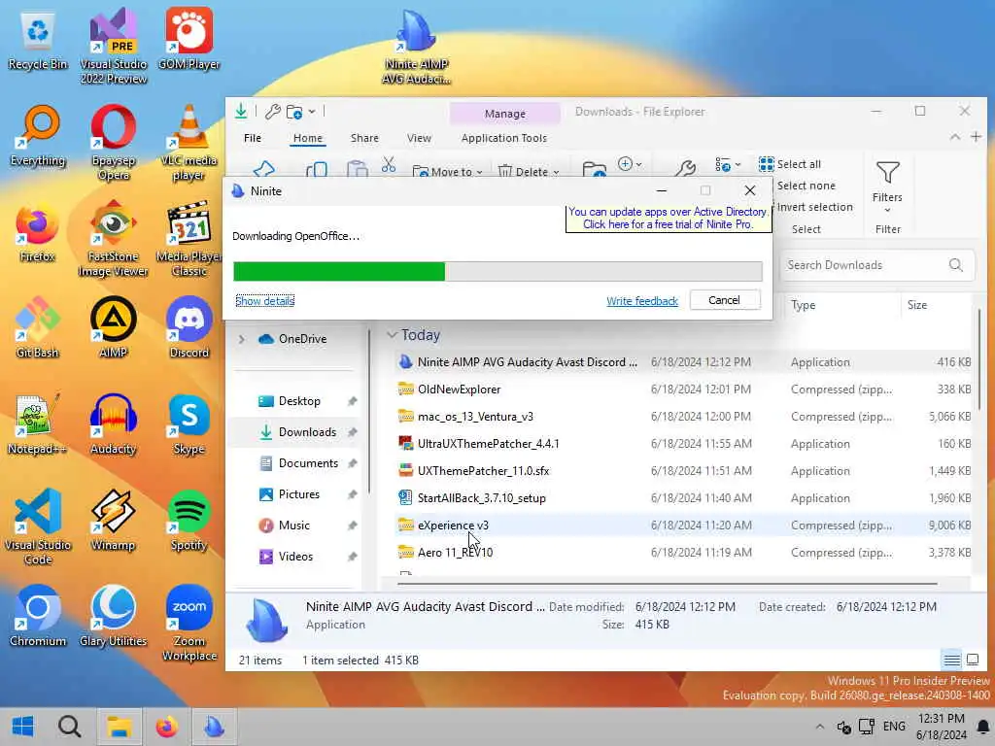Screen dimensions: 995x746
Task: Expand the OneDrive tree node
Action: [x=242, y=339]
